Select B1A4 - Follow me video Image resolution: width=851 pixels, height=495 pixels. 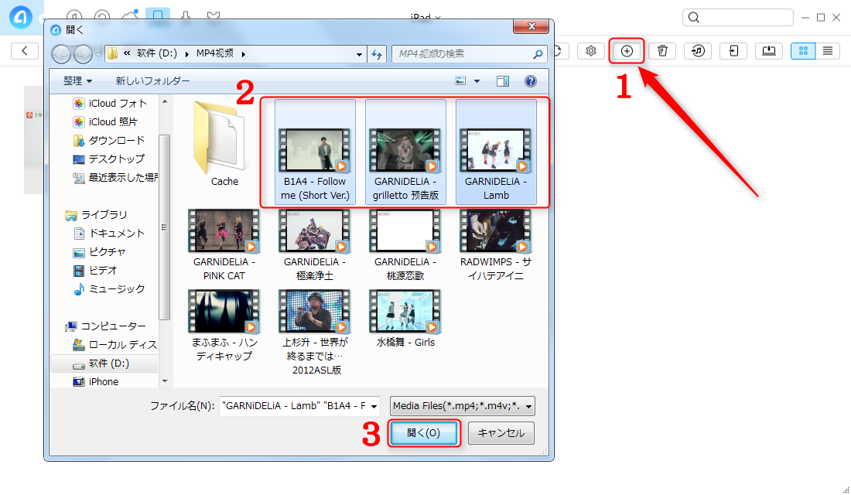click(315, 152)
